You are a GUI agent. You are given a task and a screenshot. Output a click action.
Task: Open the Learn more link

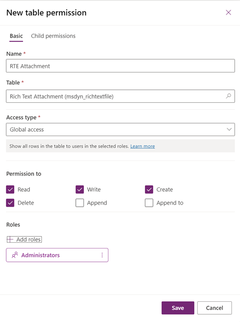143,146
